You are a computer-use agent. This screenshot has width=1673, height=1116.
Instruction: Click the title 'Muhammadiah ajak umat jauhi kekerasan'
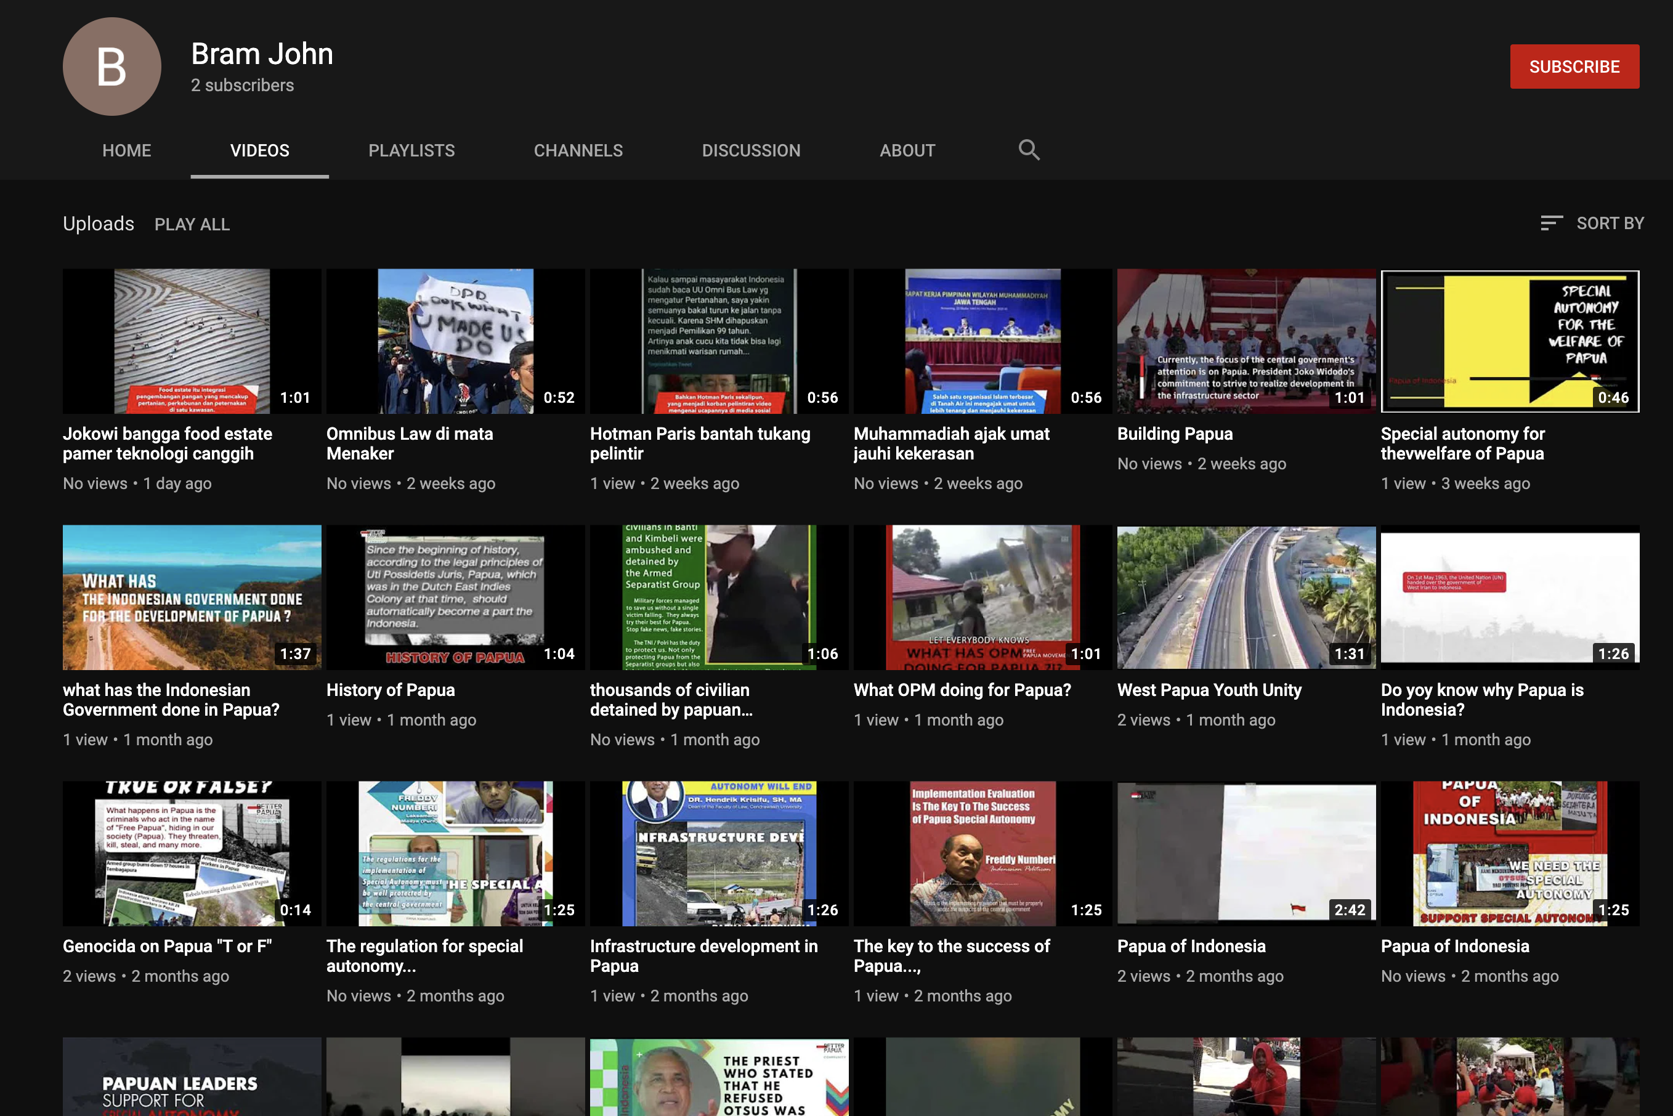[x=952, y=443]
